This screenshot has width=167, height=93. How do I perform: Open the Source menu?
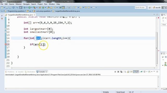click(x=11, y=4)
